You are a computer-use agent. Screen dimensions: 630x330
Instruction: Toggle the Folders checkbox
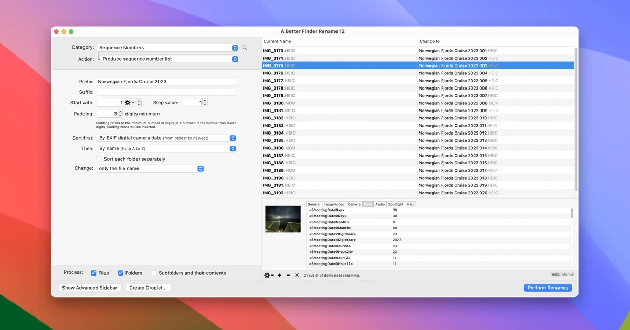click(x=120, y=273)
